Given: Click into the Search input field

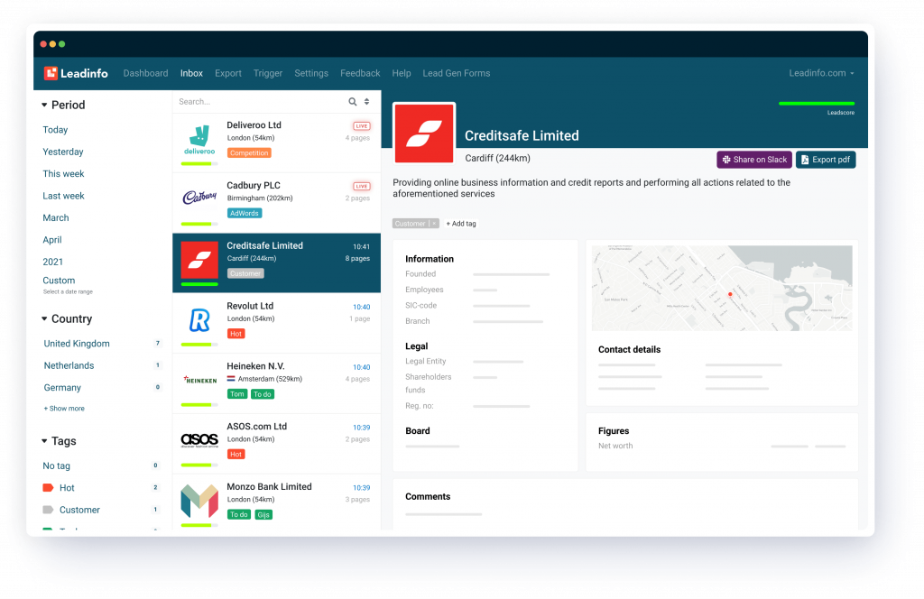Looking at the screenshot, I should (257, 102).
